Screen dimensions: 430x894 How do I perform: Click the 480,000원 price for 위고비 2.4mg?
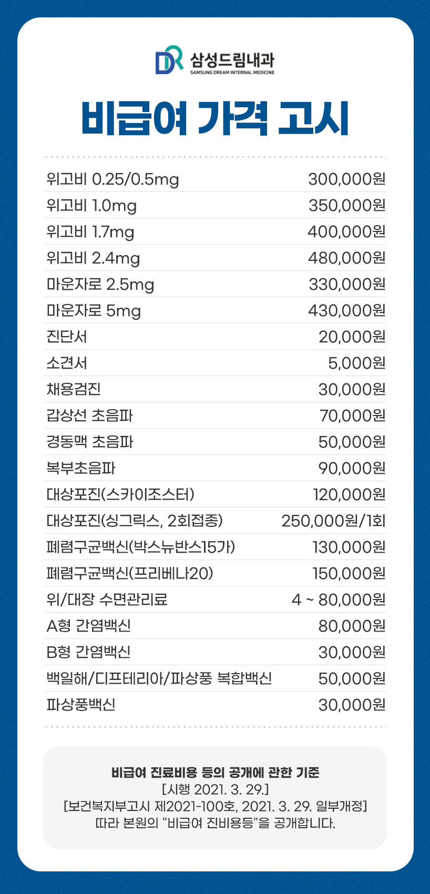coord(346,258)
